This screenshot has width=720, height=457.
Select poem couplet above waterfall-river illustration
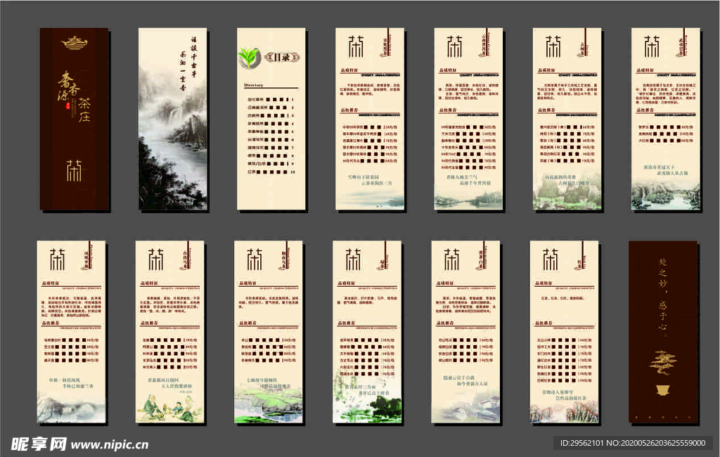tap(665, 170)
